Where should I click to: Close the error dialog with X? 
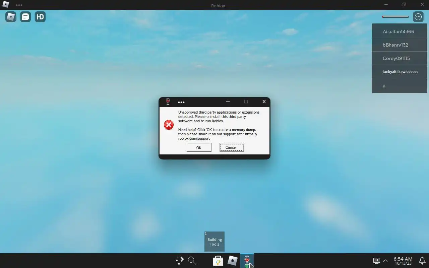pos(264,102)
